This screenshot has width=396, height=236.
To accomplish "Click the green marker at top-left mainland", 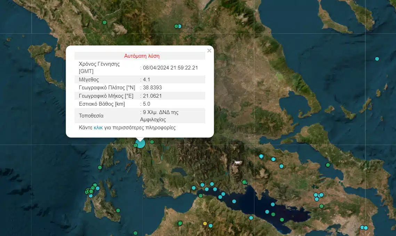I will pos(104,23).
